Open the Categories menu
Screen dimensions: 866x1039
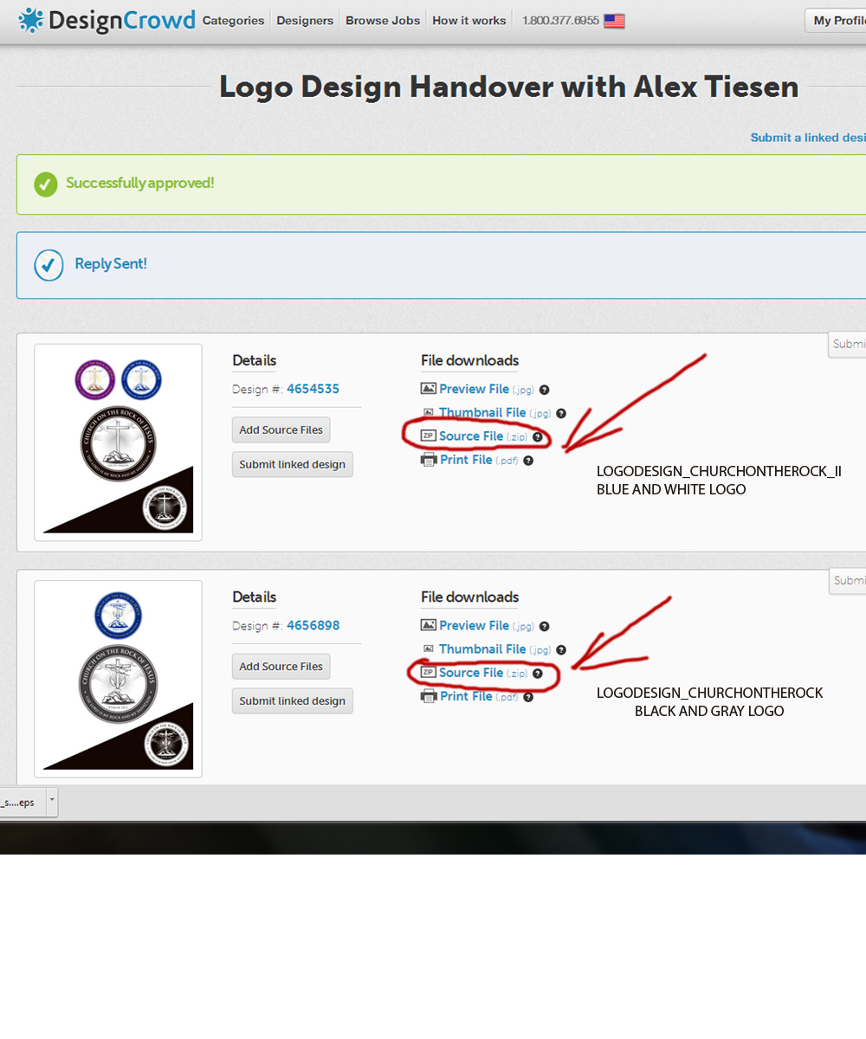234,21
